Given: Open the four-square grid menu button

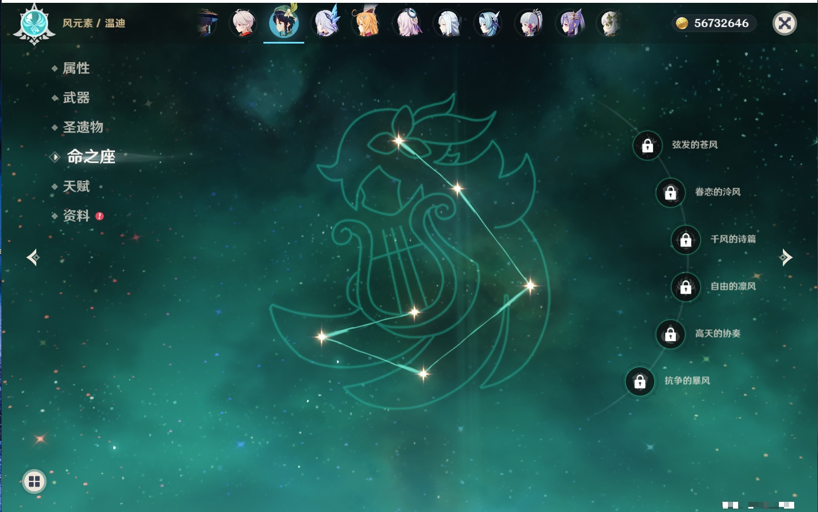Looking at the screenshot, I should (x=34, y=481).
